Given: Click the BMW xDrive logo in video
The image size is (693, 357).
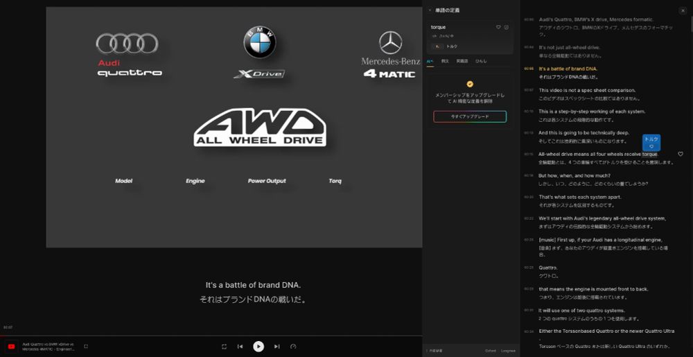Looking at the screenshot, I should tap(259, 53).
